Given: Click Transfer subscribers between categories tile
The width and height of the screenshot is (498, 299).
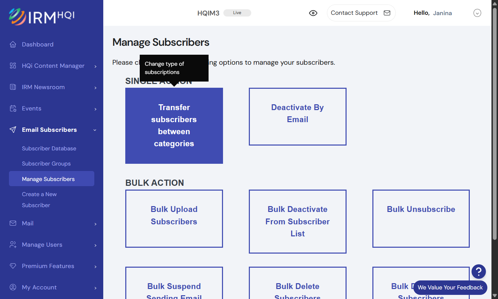Looking at the screenshot, I should pyautogui.click(x=174, y=126).
